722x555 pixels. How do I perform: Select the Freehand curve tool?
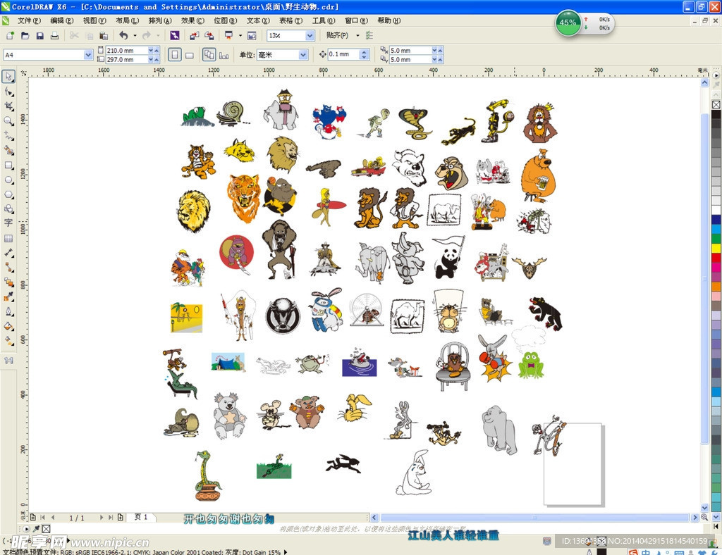pos(8,136)
